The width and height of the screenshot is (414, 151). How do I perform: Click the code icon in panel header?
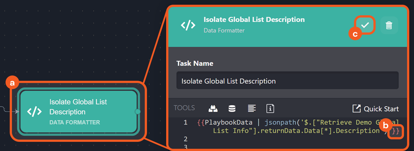coord(188,25)
